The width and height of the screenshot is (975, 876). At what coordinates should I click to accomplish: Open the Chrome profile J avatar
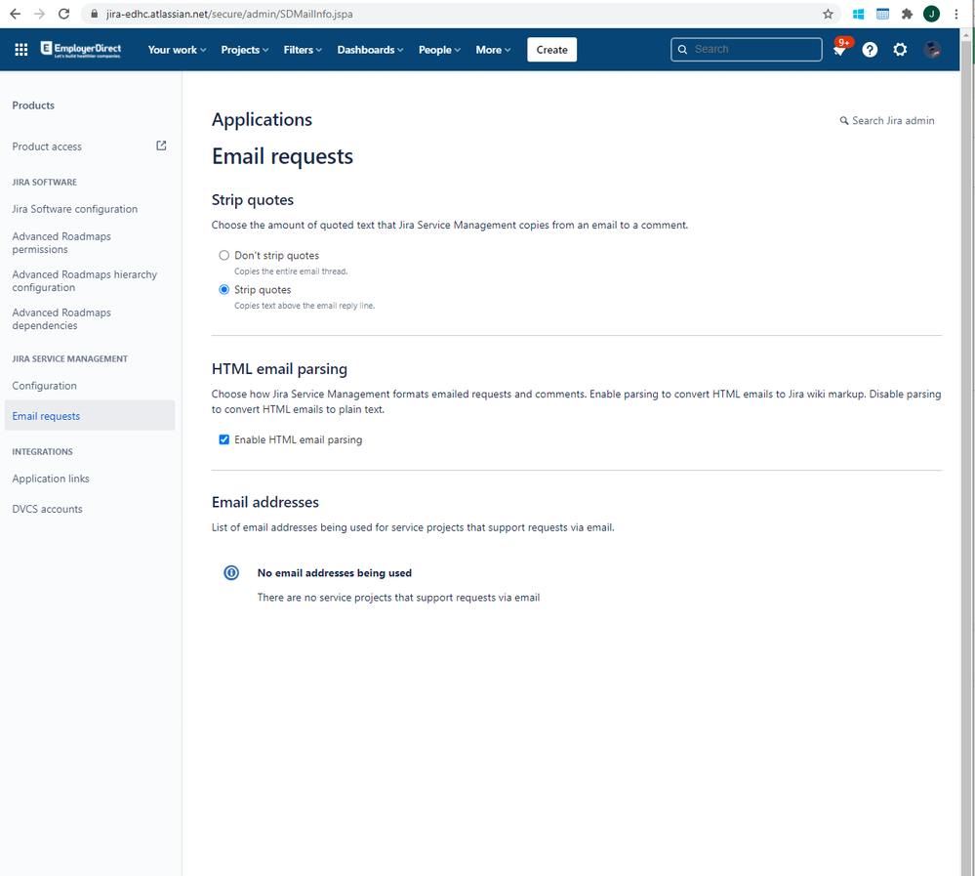click(x=931, y=14)
